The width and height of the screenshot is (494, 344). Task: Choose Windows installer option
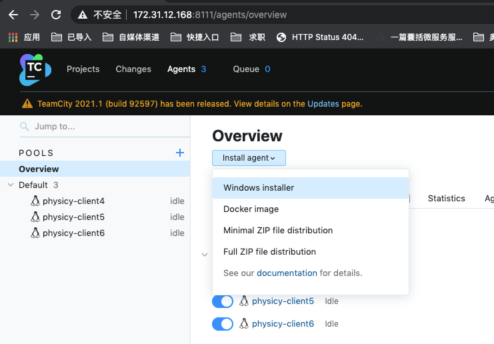tap(311, 188)
